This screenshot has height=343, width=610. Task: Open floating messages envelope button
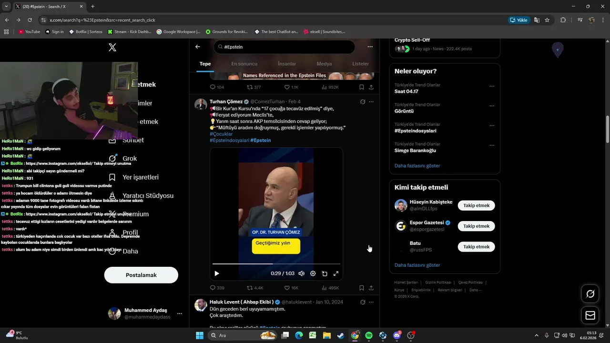[590, 315]
